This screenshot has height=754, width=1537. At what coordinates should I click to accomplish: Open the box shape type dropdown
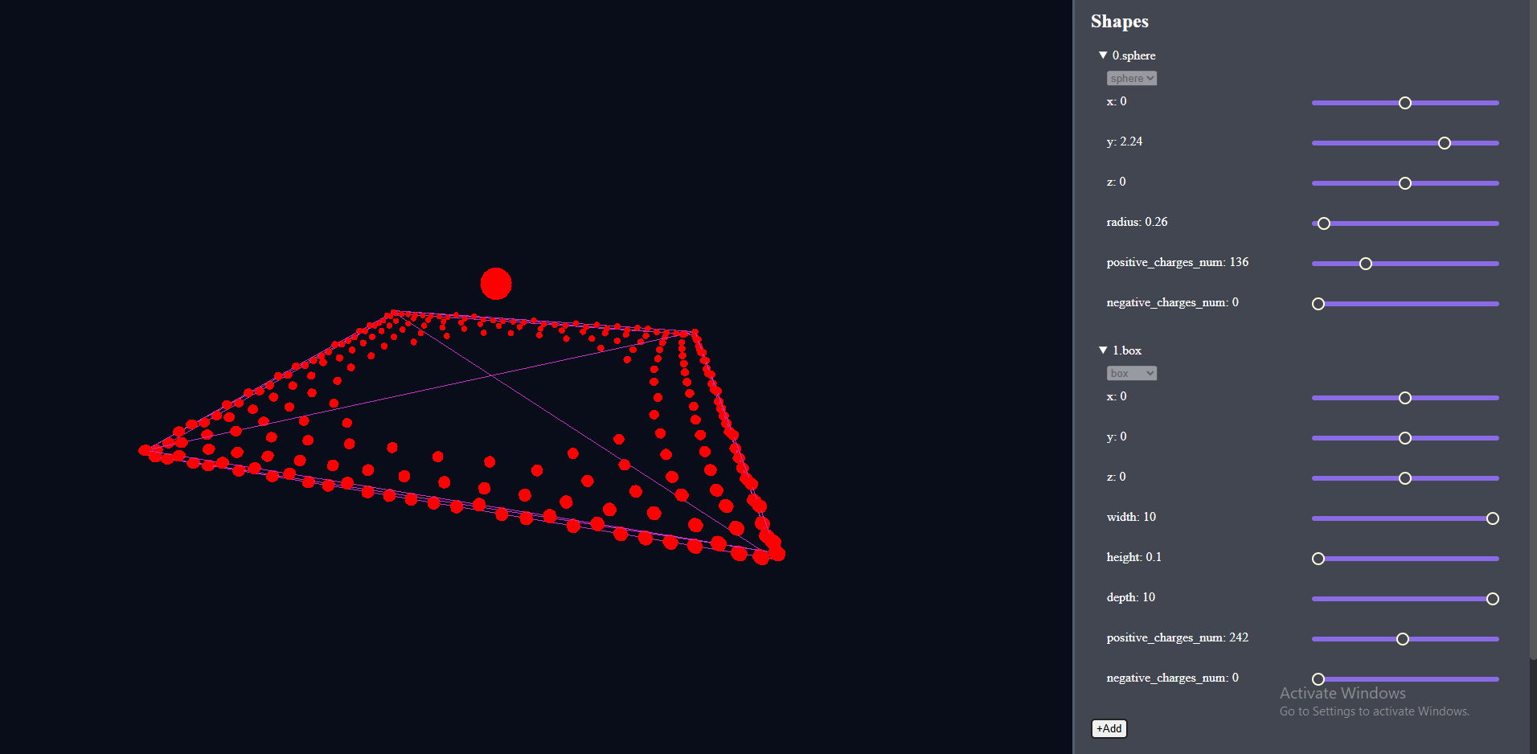pyautogui.click(x=1131, y=372)
